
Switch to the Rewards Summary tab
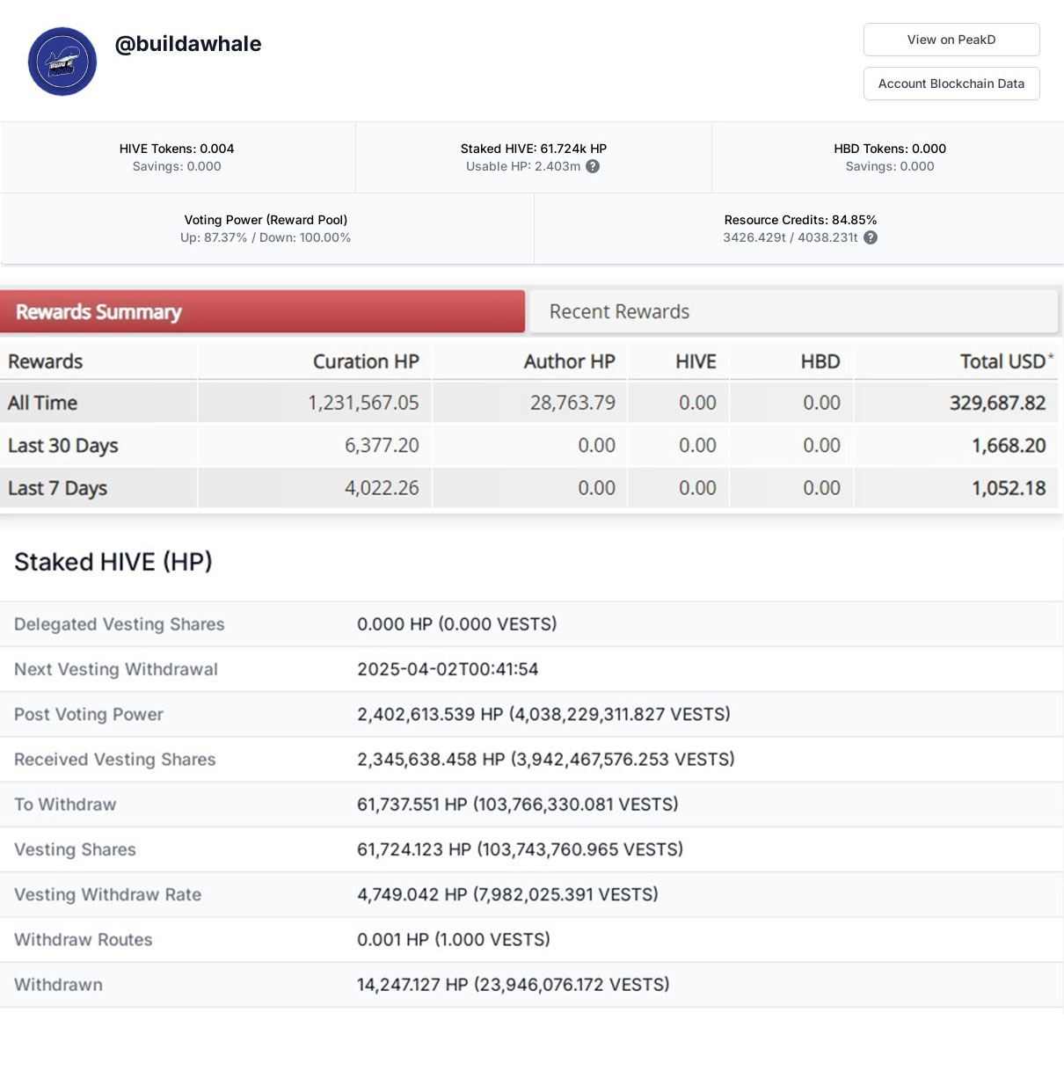click(x=262, y=312)
